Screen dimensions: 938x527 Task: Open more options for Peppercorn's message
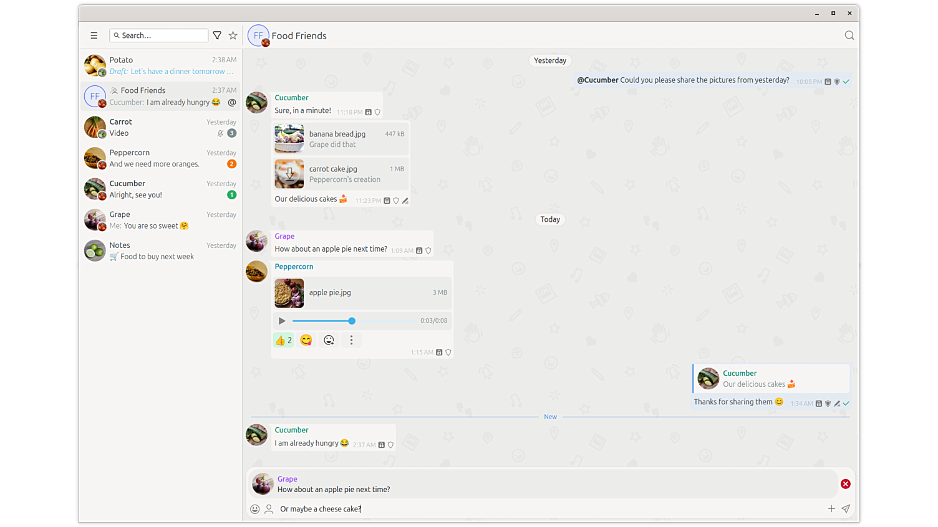pos(352,340)
